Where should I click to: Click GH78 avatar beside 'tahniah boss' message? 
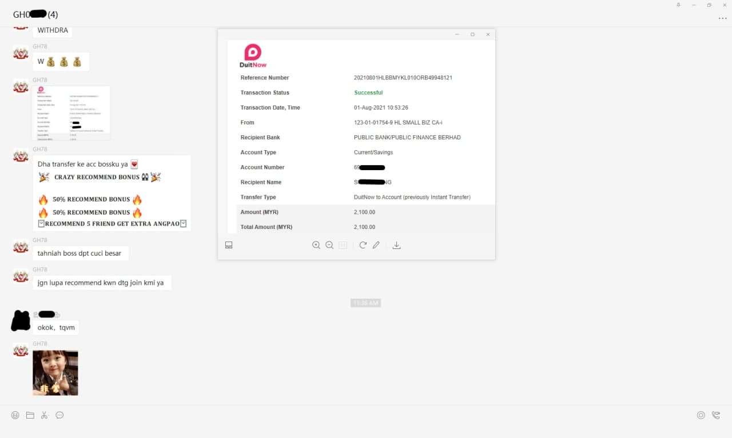coord(21,247)
